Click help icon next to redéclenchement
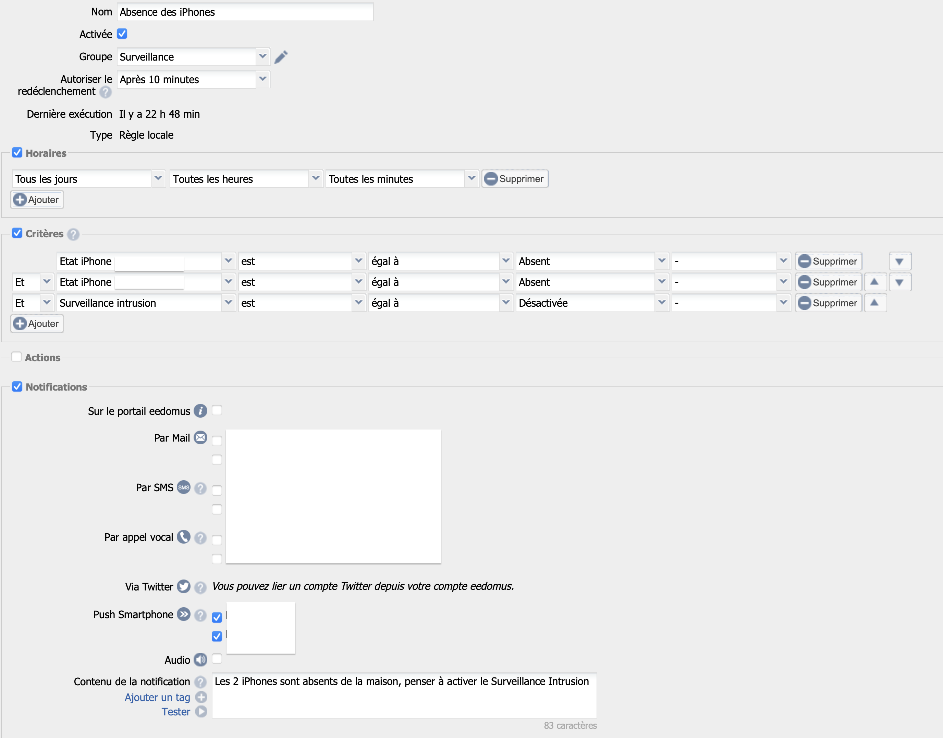Viewport: 943px width, 738px height. coord(105,92)
